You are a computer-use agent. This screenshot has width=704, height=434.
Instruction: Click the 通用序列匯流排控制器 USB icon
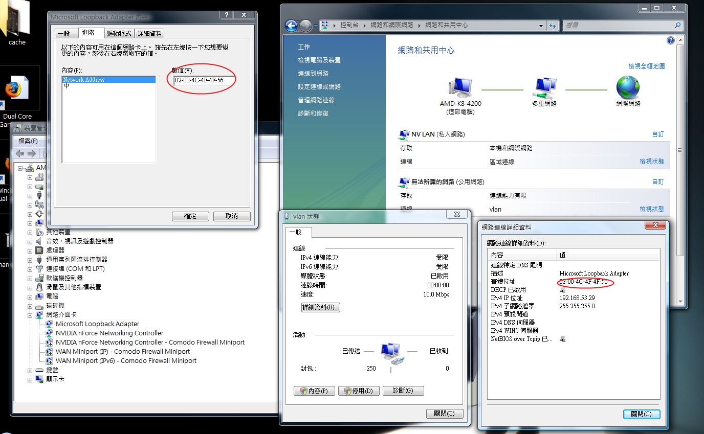click(x=39, y=260)
